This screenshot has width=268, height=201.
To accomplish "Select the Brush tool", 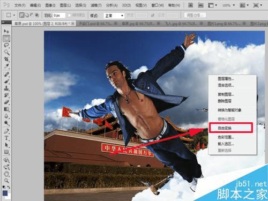I will point(6,81).
